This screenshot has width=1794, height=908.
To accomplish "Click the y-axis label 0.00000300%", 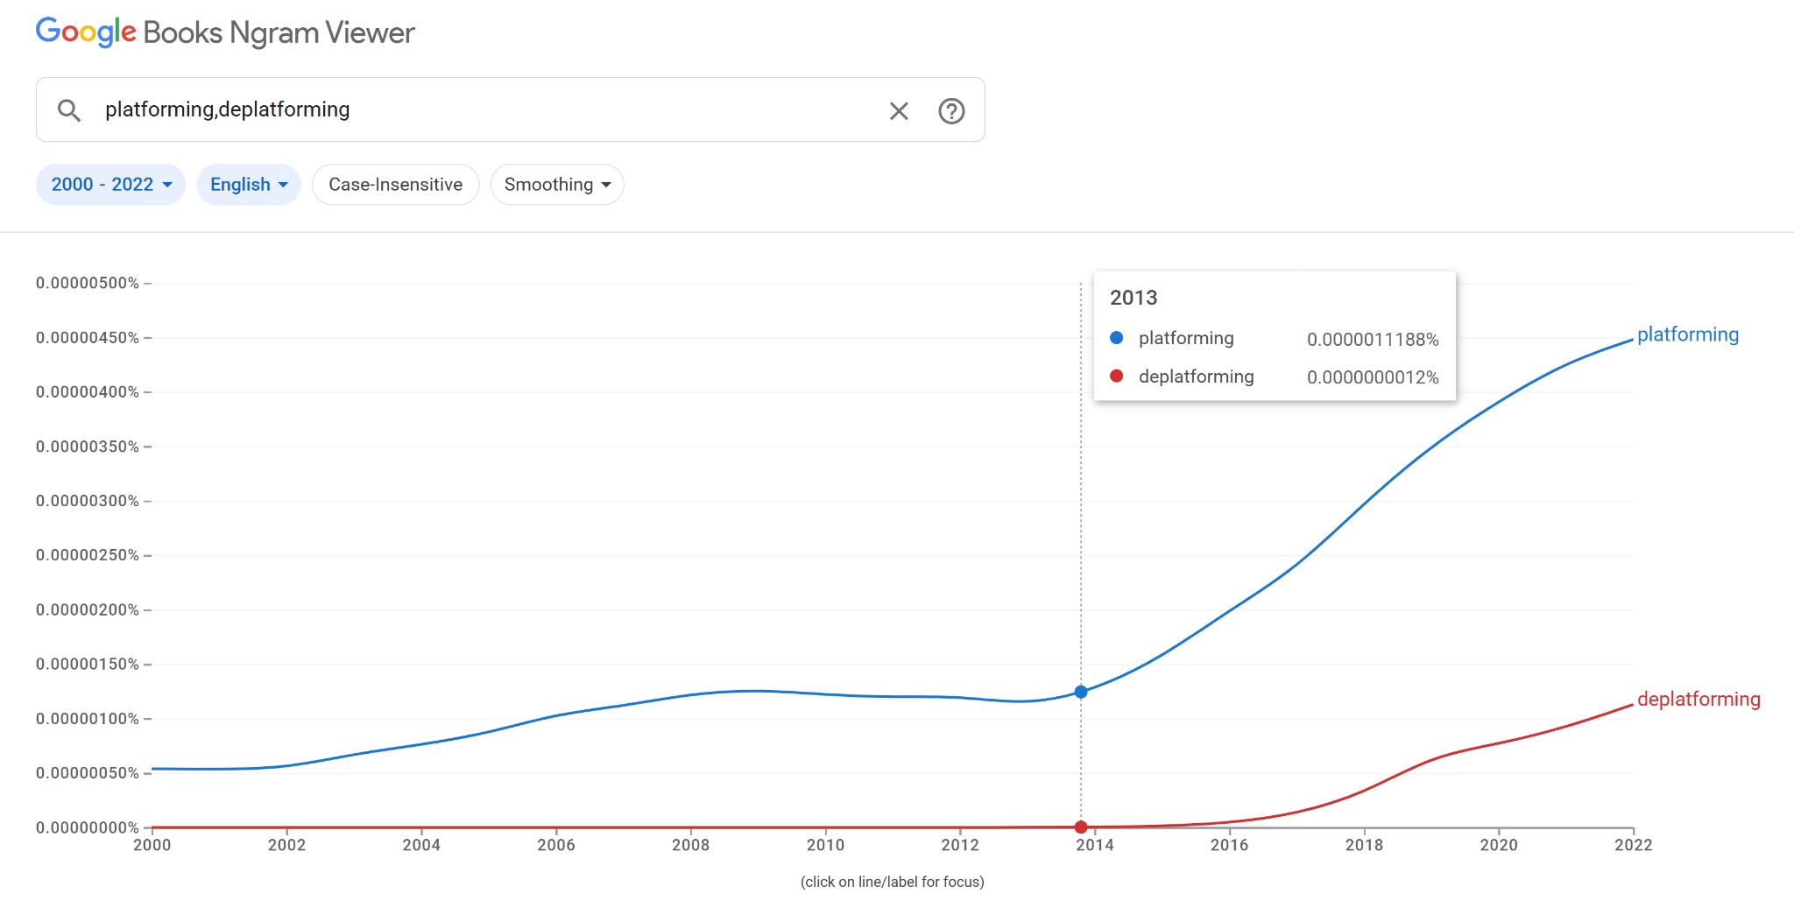I will (x=88, y=501).
